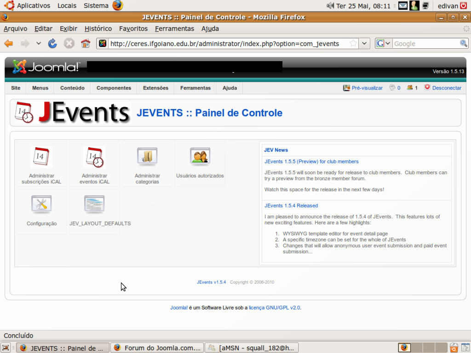This screenshot has width=471, height=353.
Task: Click the show desktop icon in bottom panel
Action: click(6, 347)
